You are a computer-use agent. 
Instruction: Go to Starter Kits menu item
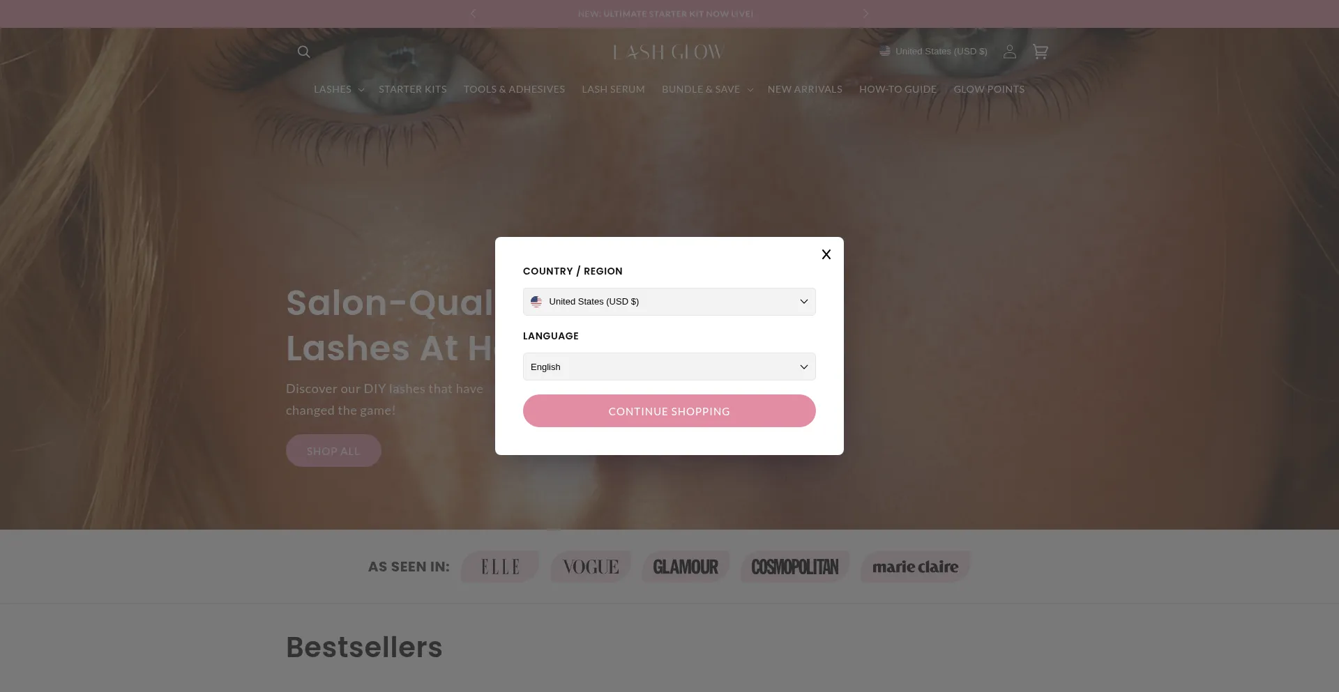pyautogui.click(x=413, y=89)
